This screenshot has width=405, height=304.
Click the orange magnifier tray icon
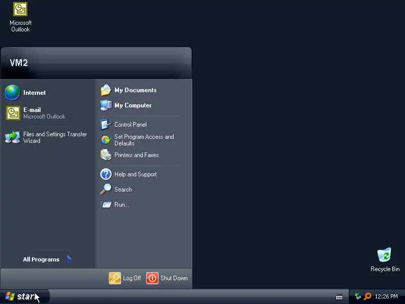click(368, 296)
